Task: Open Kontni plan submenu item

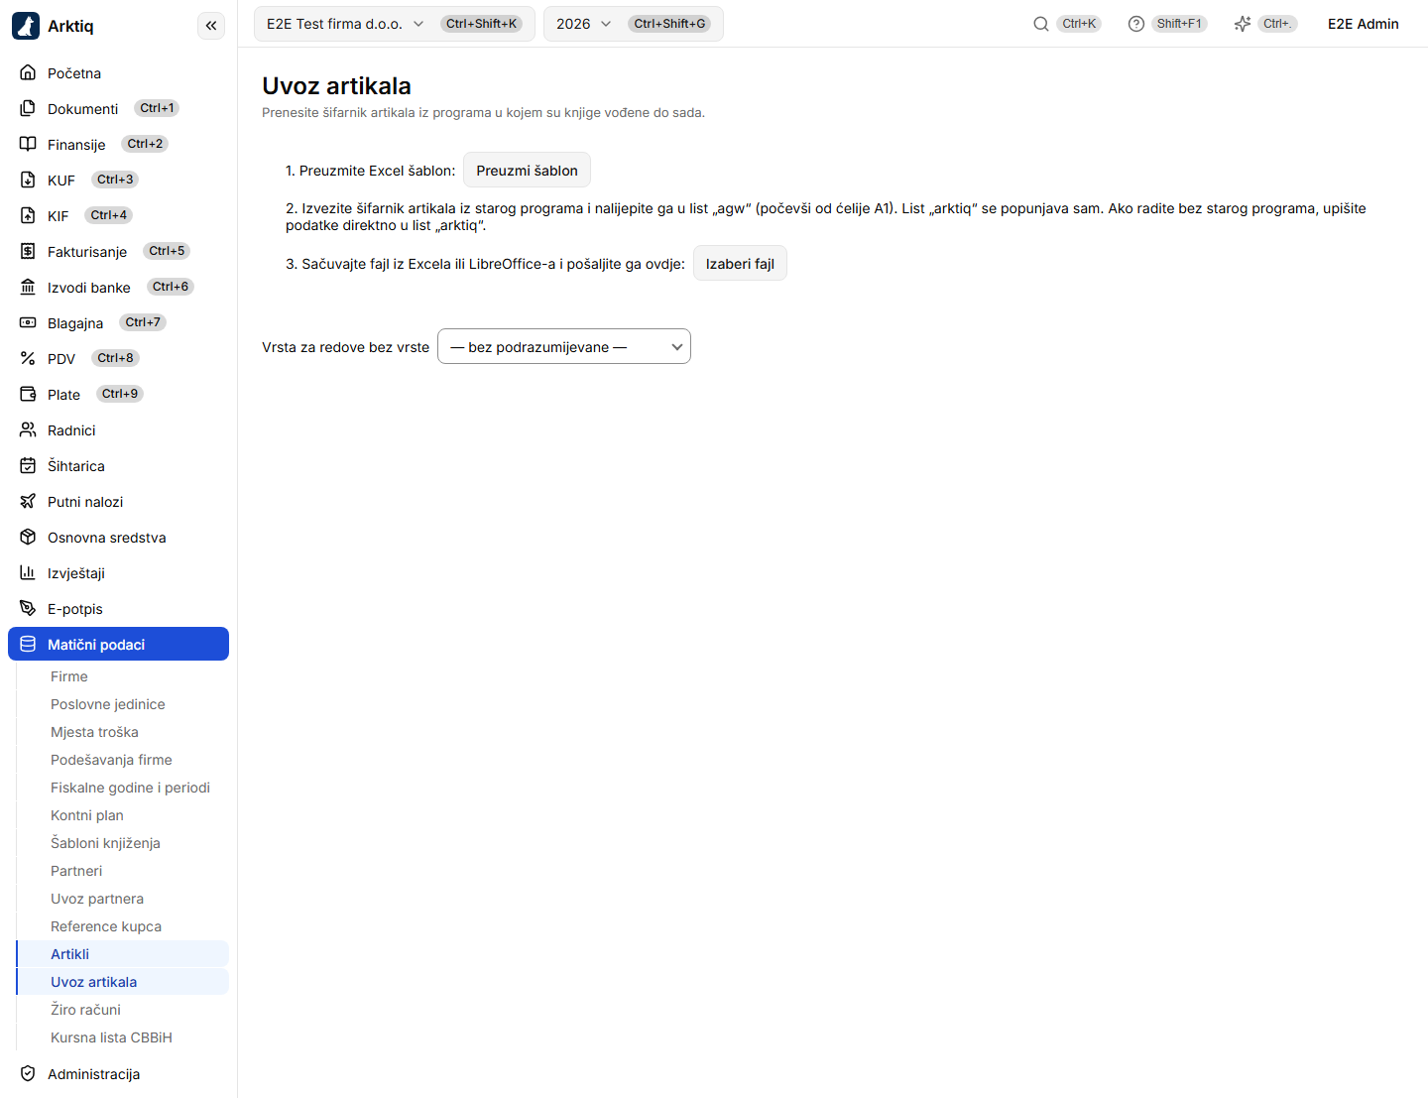Action: [123, 815]
